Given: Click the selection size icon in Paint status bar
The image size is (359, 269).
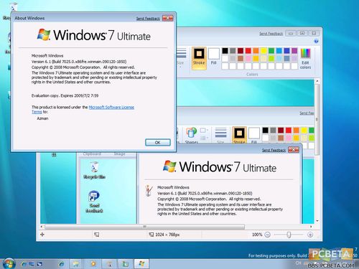Looking at the screenshot, I should 96,235.
